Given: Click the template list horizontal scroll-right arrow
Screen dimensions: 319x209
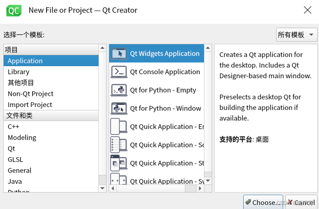Looking at the screenshot, I should click(x=200, y=188).
